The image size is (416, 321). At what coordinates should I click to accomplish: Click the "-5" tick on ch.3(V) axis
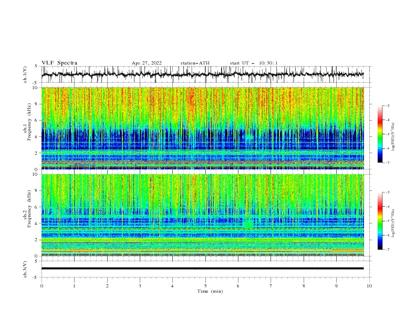click(35, 277)
